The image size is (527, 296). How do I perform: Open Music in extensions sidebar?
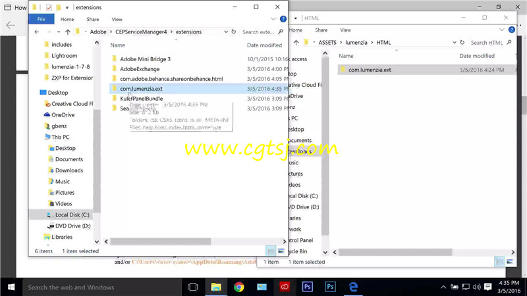[63, 182]
